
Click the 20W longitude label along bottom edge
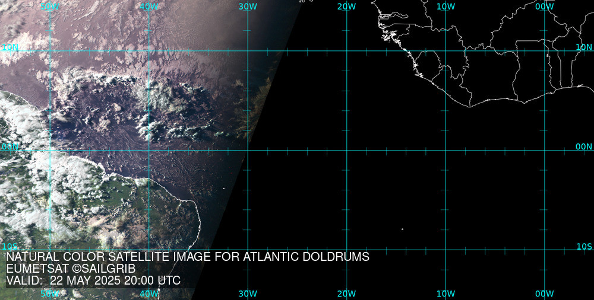[x=347, y=293]
